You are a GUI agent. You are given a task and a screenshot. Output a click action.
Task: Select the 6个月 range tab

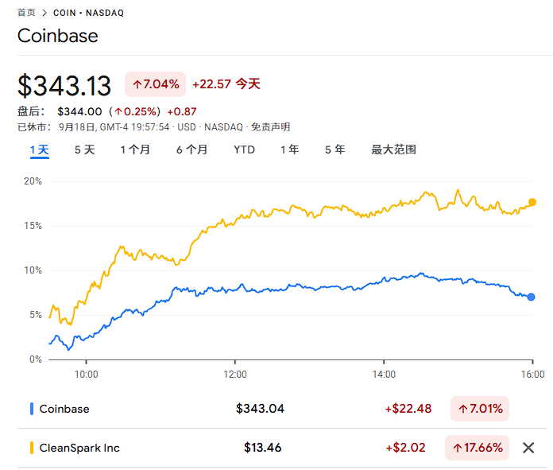click(191, 150)
